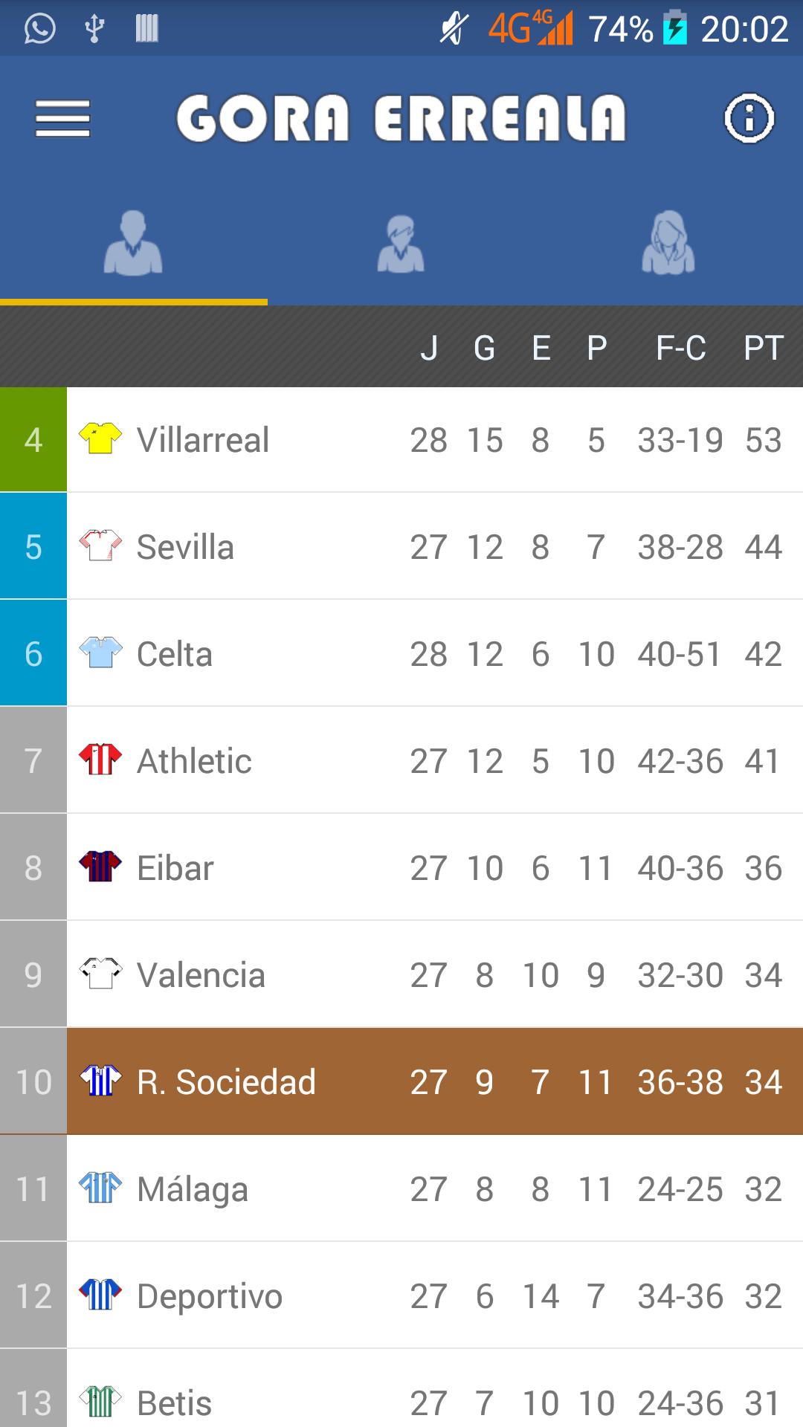Tap the info icon in header
This screenshot has height=1427, width=803.
point(749,118)
